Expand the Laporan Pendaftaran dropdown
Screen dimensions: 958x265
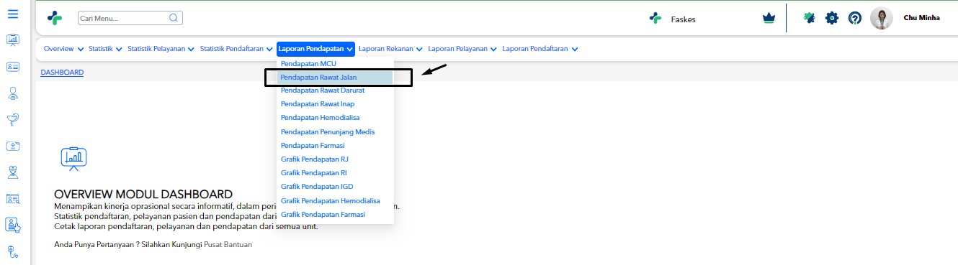pyautogui.click(x=540, y=49)
